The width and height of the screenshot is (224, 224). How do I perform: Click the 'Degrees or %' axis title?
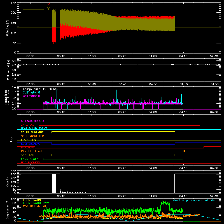tap(8, 210)
